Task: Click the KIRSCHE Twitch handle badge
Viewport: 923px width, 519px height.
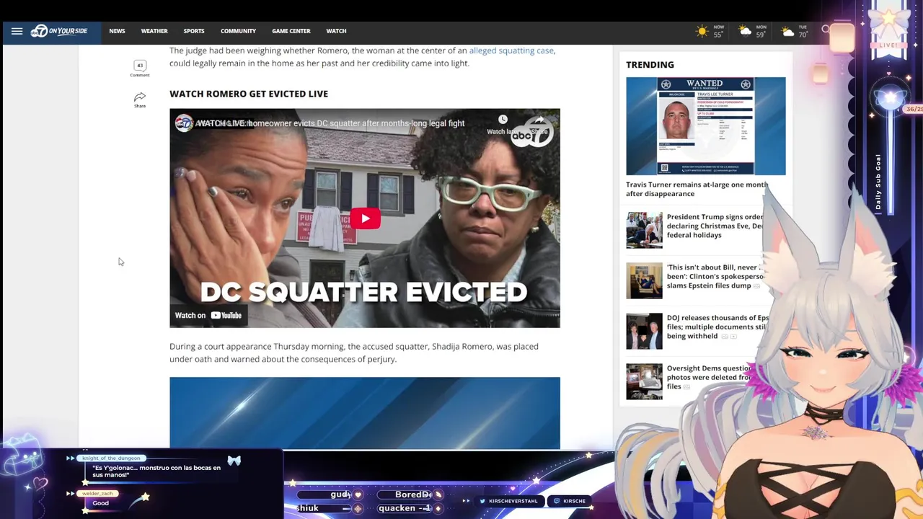Action: point(569,501)
